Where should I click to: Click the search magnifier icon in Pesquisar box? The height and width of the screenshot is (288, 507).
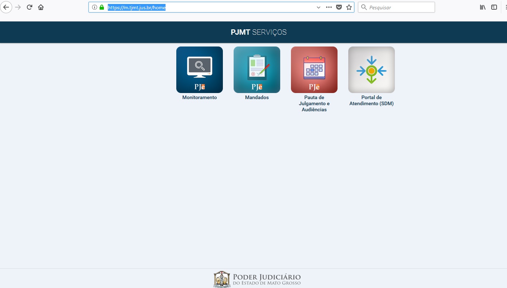(x=364, y=7)
